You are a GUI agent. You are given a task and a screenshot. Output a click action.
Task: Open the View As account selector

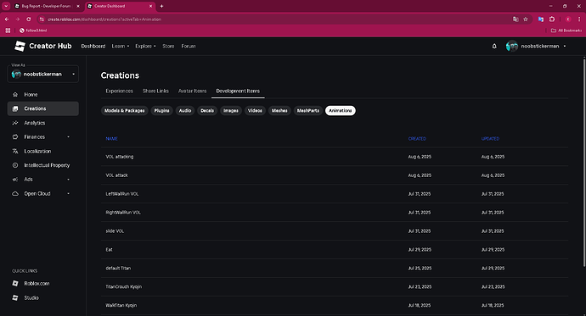click(43, 75)
